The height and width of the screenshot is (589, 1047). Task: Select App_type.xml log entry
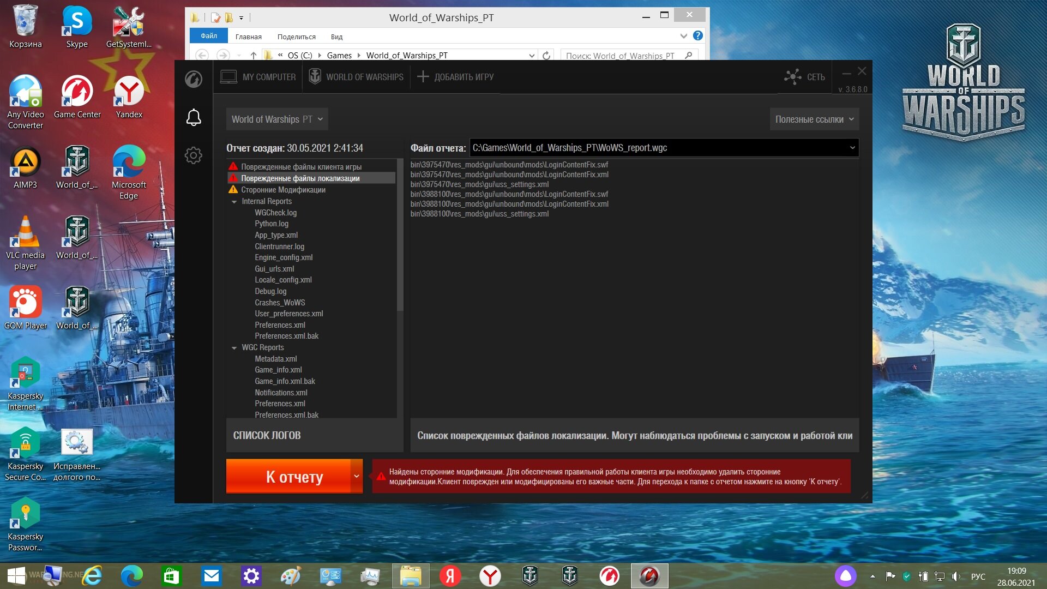(x=276, y=235)
